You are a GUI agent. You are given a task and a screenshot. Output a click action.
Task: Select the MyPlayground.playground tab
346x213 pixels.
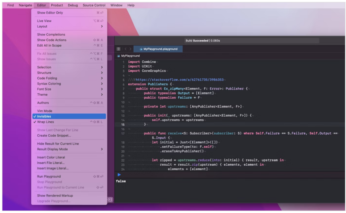tap(160, 49)
